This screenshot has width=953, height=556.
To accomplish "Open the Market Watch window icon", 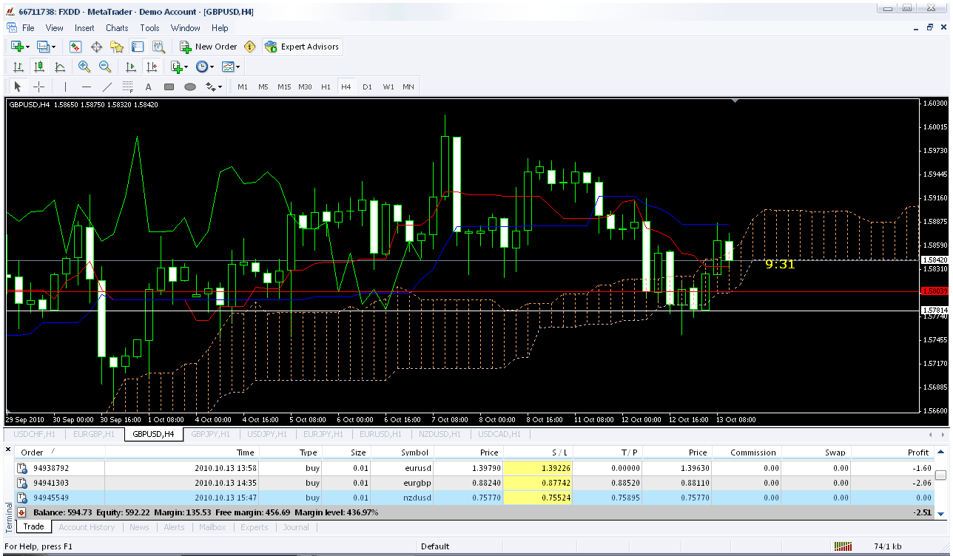I will (75, 47).
